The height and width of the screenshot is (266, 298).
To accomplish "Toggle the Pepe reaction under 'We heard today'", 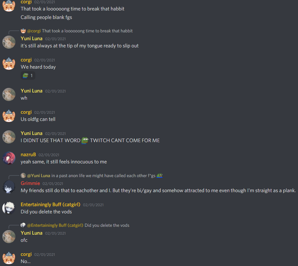I will [28, 75].
